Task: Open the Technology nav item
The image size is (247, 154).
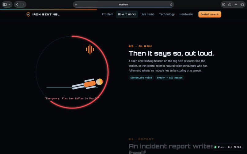Action: (x=167, y=14)
